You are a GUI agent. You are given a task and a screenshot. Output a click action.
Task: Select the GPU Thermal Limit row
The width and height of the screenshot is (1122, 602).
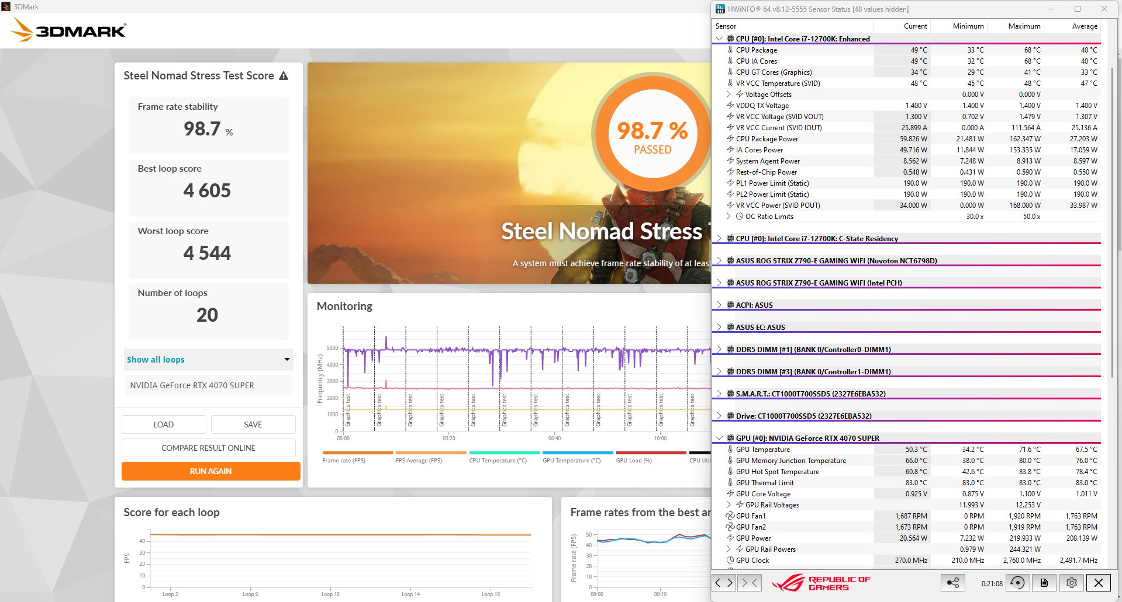coord(906,482)
